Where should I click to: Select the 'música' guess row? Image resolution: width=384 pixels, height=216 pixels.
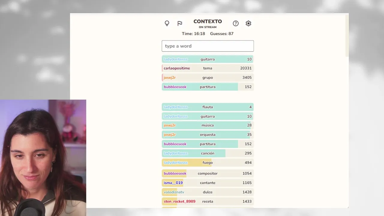click(208, 125)
